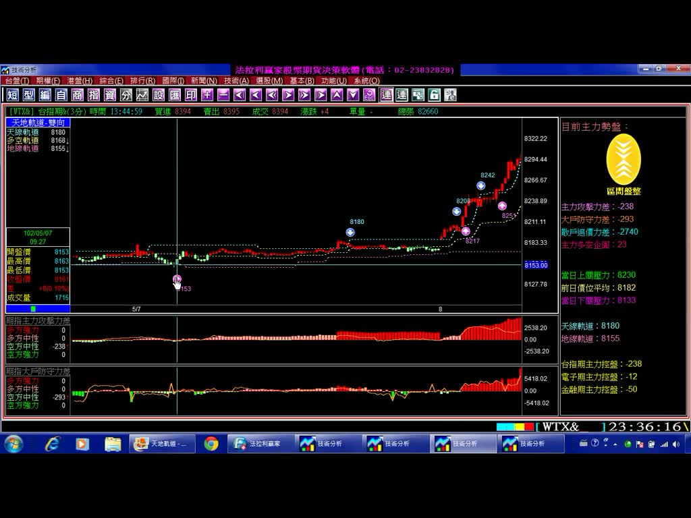Click the 設 settings toolbar icon
Viewport: 691px width, 518px height.
(x=159, y=94)
